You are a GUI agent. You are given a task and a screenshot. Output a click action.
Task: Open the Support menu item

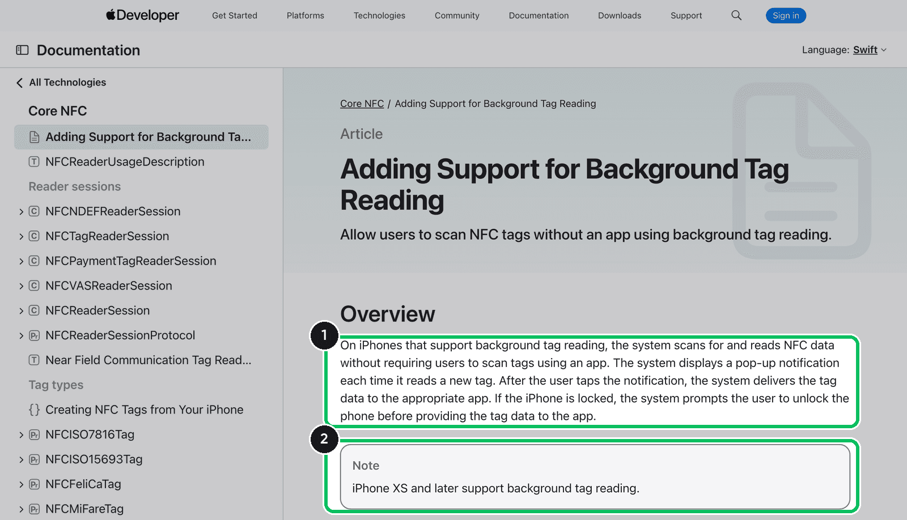(686, 15)
